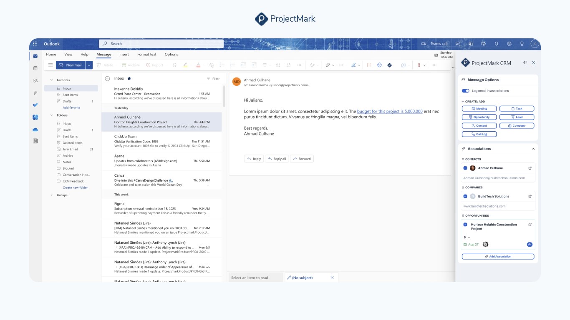Open the Help ribbon tab

(84, 54)
